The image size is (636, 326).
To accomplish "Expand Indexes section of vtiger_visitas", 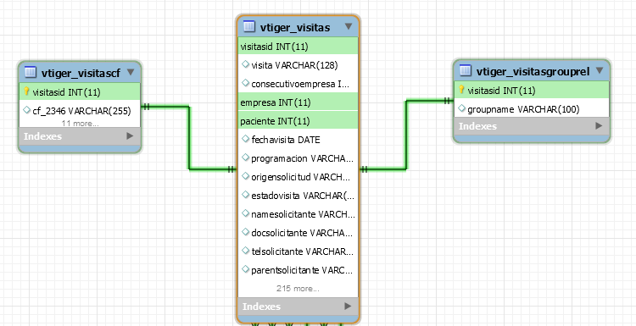I will point(348,307).
